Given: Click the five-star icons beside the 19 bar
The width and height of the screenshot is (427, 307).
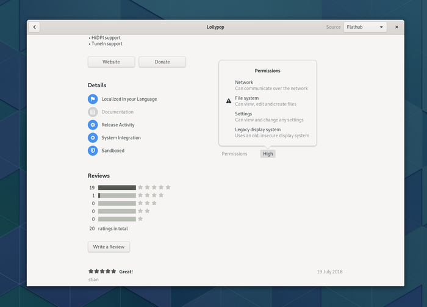Looking at the screenshot, I should (x=154, y=187).
